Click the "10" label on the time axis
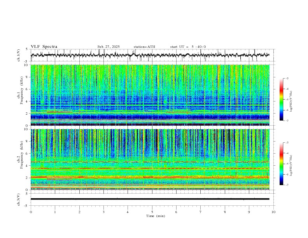 tap(273, 212)
